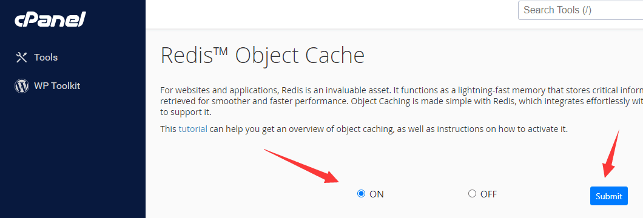Click the white top header bar
Image resolution: width=643 pixels, height=218 pixels.
click(328, 15)
